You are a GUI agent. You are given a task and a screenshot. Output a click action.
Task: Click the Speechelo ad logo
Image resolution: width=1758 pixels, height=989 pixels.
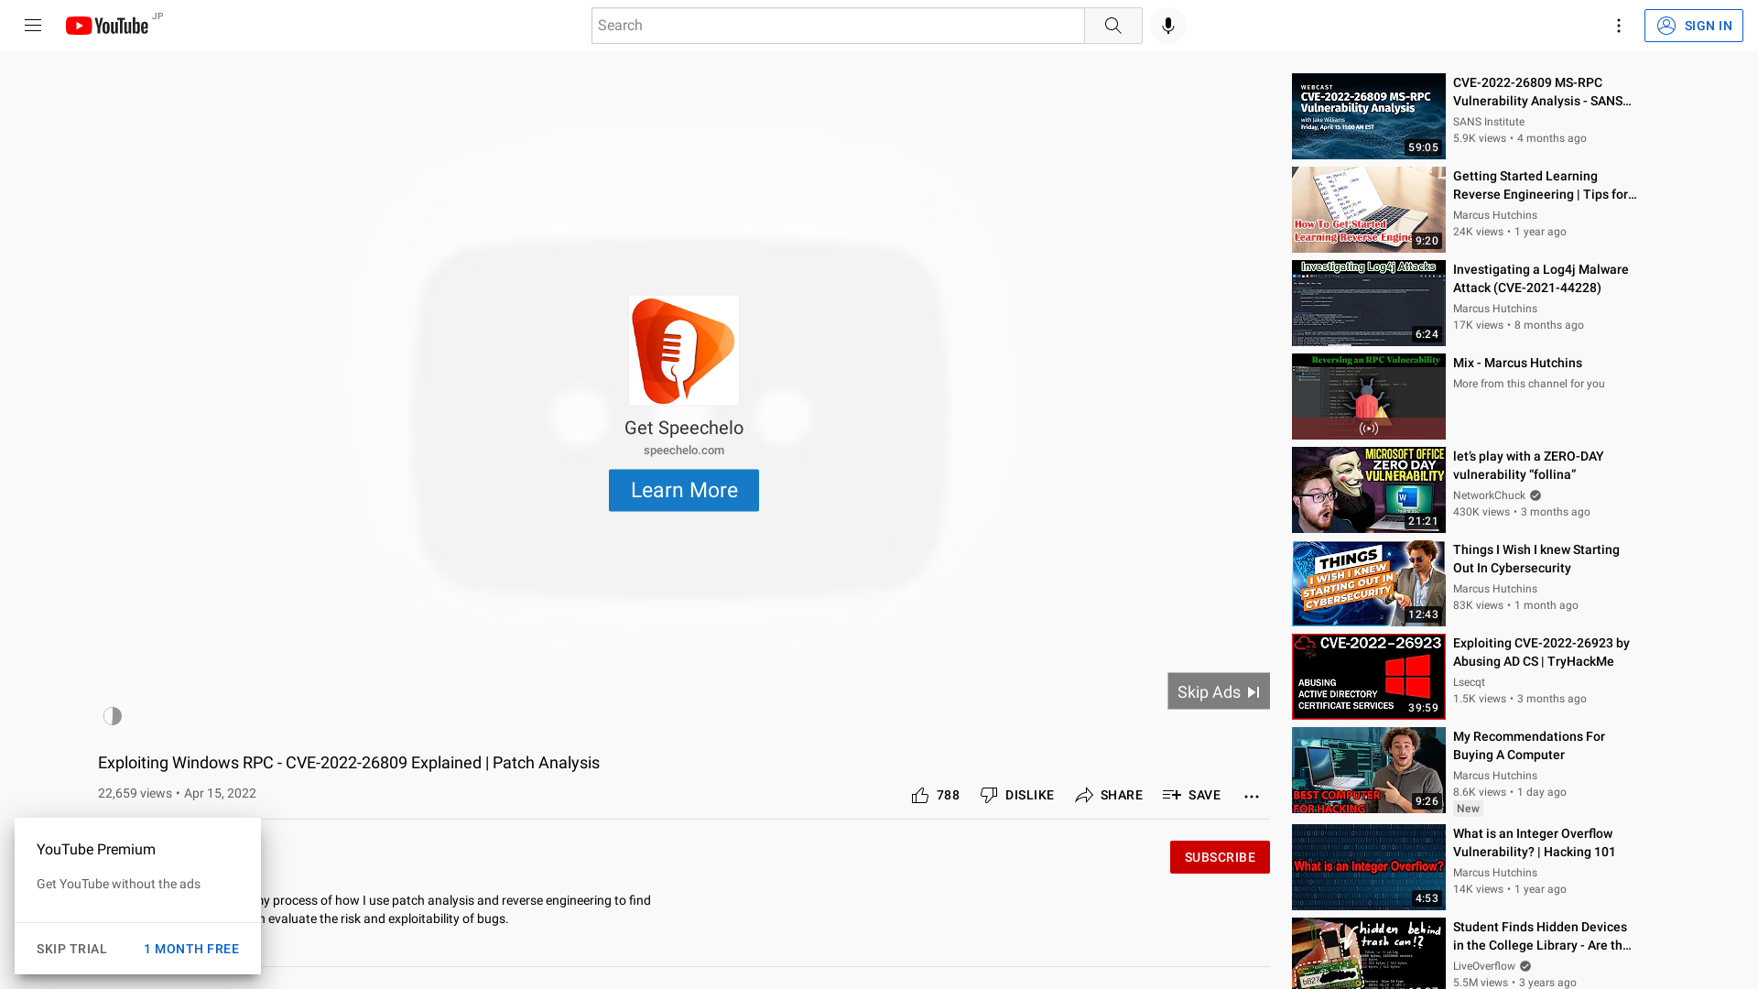(684, 351)
